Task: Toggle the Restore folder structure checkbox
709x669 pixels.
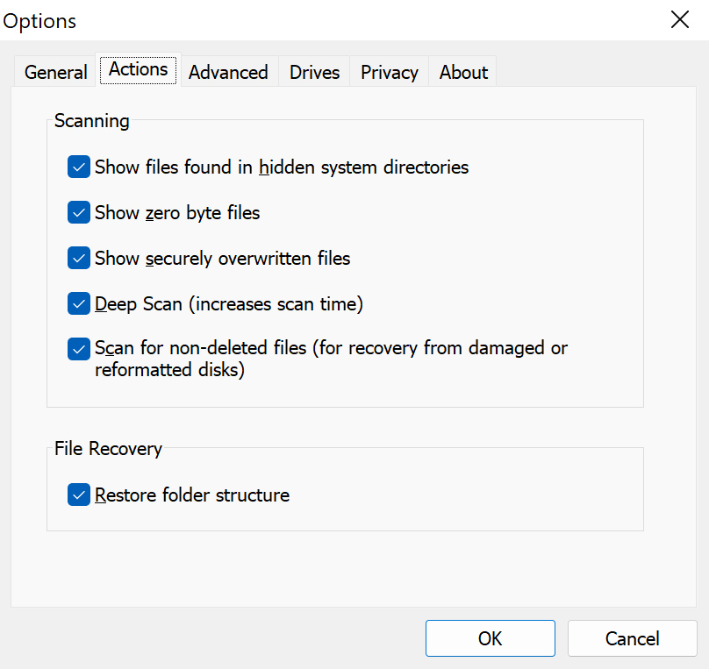Action: (x=79, y=495)
